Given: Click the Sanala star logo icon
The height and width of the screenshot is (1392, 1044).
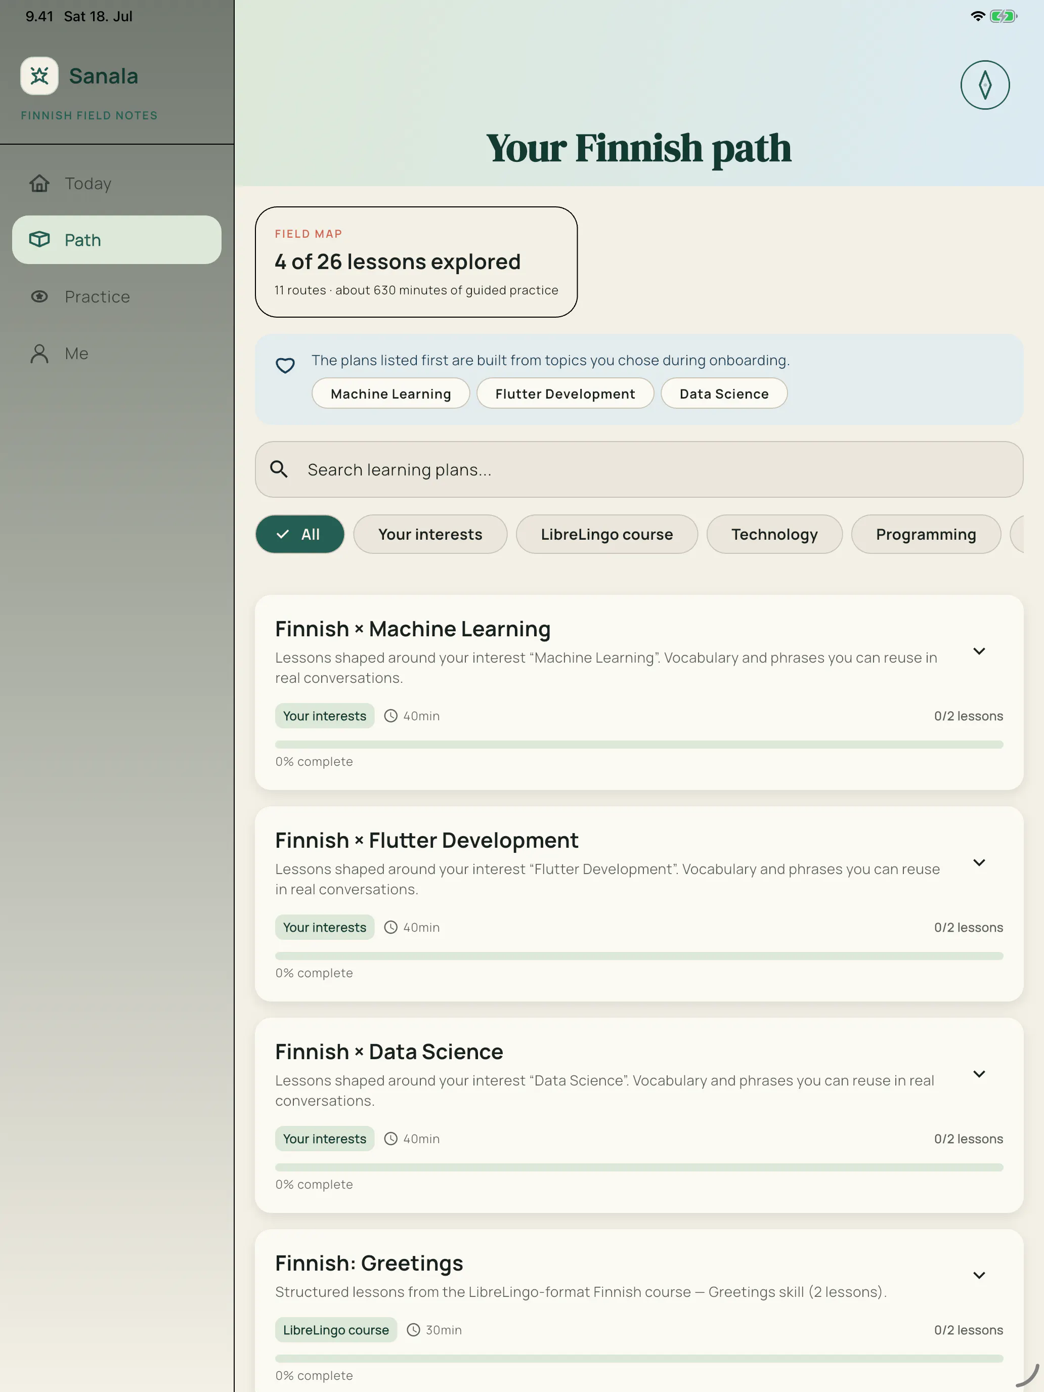Looking at the screenshot, I should point(39,76).
